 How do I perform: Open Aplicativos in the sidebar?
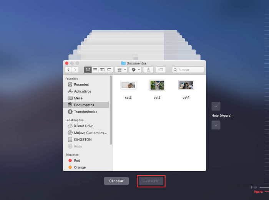coord(86,91)
